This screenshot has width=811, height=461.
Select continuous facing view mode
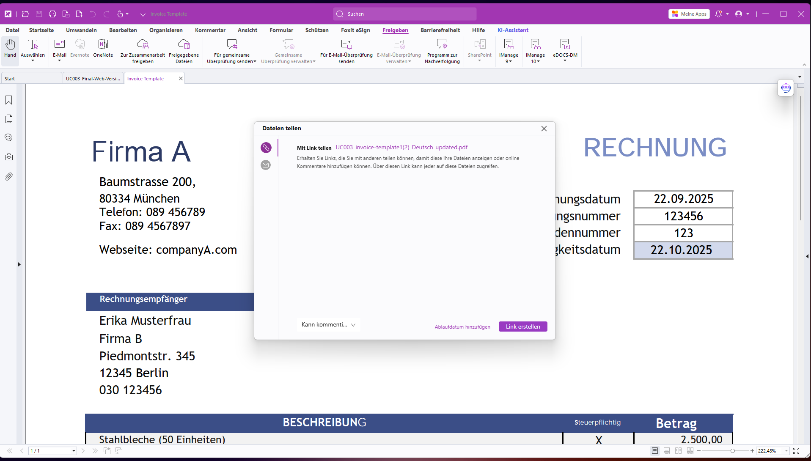point(690,451)
